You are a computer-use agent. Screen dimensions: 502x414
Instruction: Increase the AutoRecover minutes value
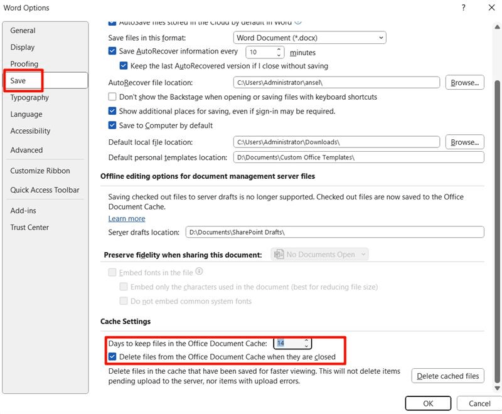coord(279,50)
